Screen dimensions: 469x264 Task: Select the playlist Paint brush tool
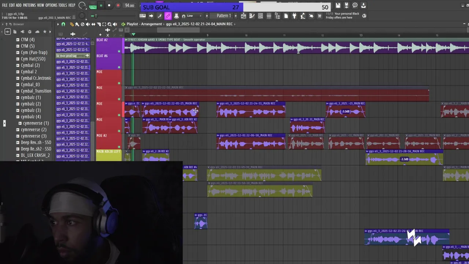(x=77, y=24)
